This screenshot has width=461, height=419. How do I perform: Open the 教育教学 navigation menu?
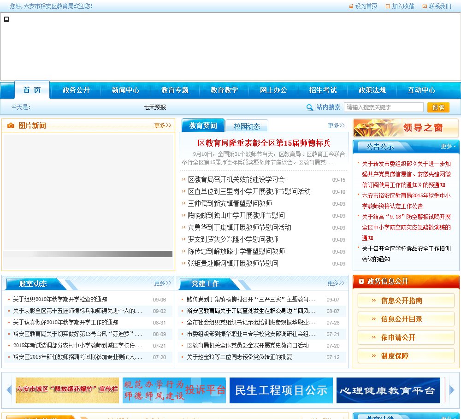225,90
